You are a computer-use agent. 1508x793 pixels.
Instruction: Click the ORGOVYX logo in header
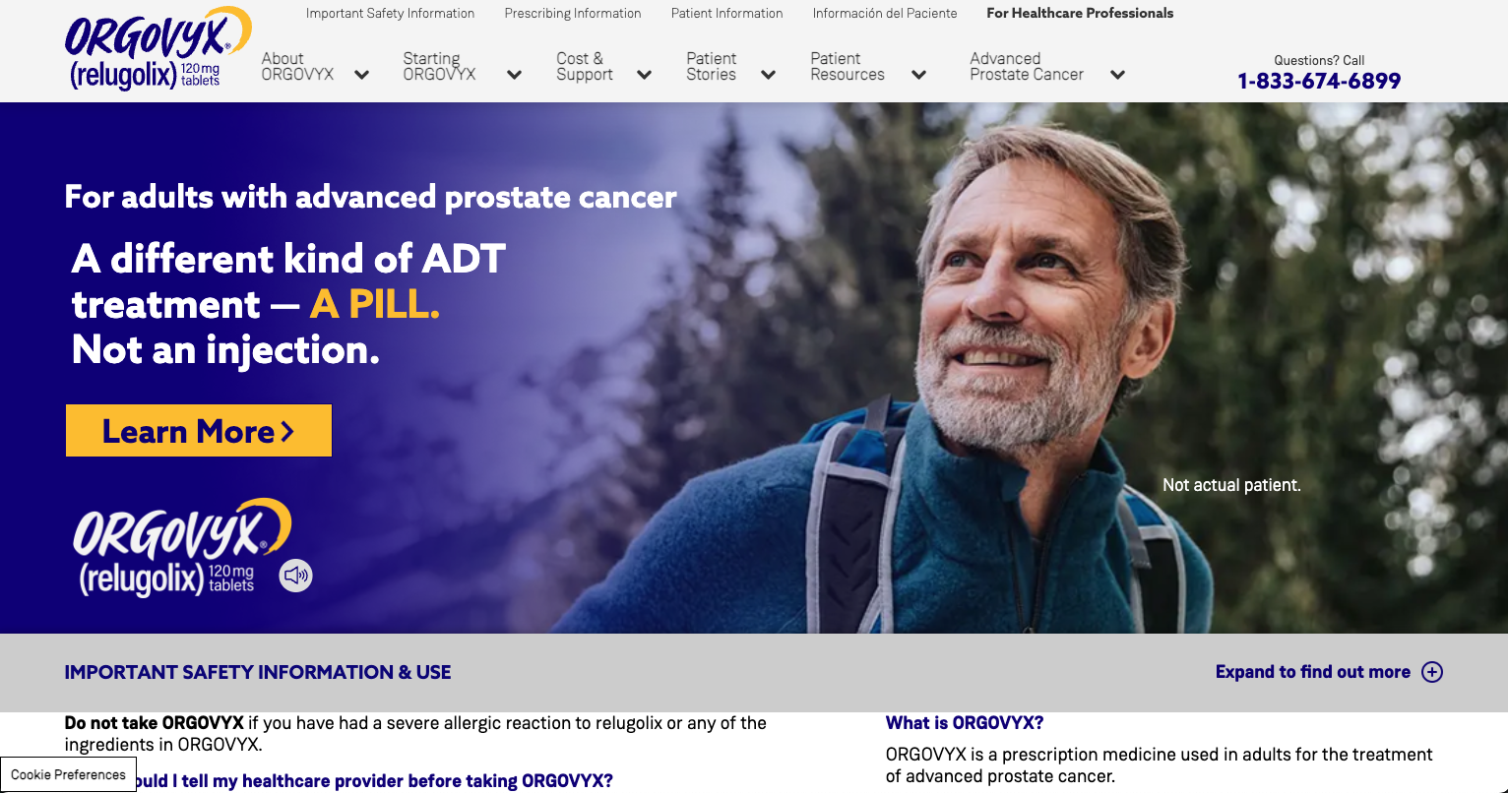point(157,49)
